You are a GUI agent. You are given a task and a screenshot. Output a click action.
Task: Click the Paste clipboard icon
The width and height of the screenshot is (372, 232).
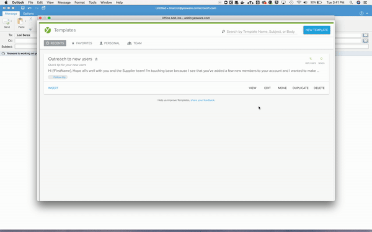pyautogui.click(x=20, y=21)
